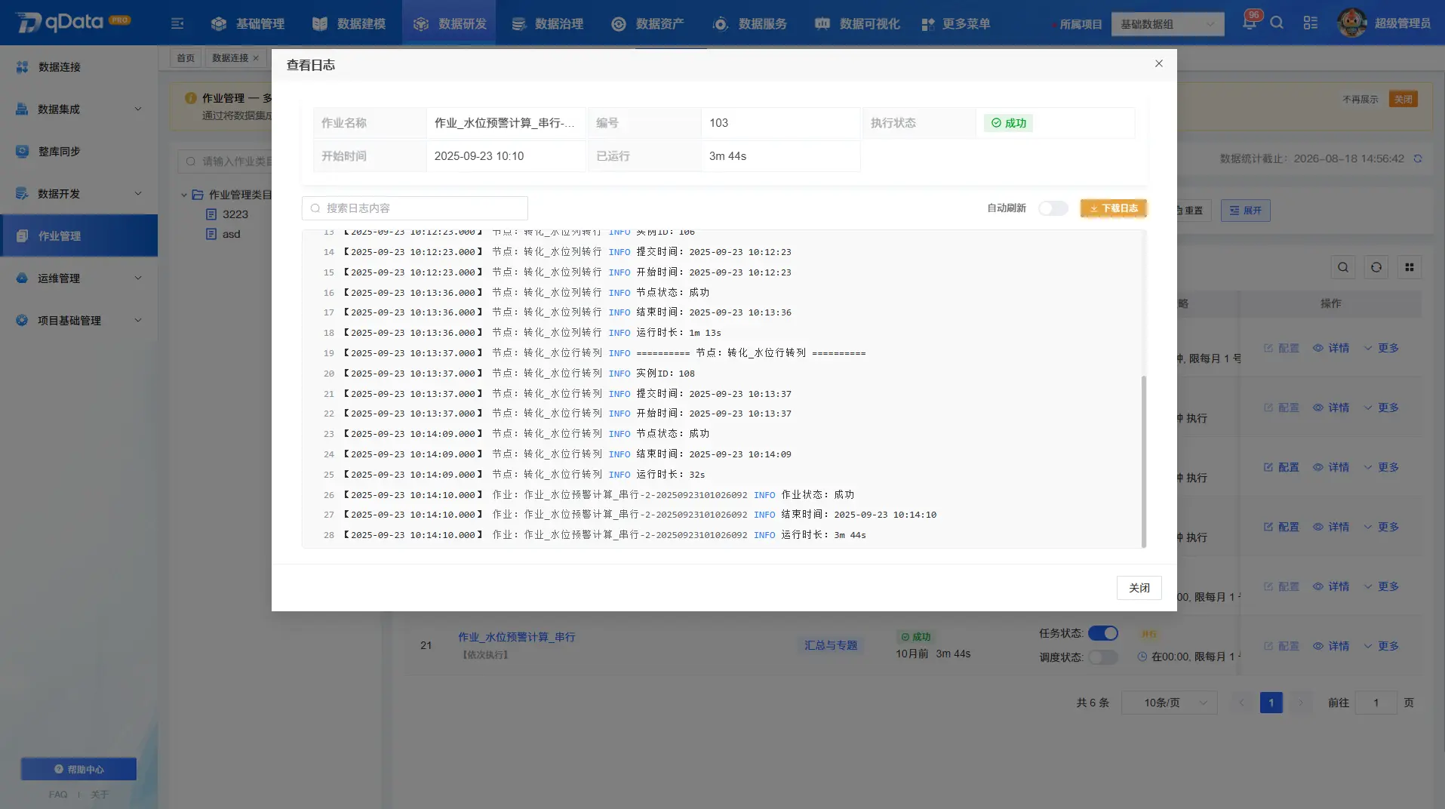Click 不再展示 on the notice banner
The height and width of the screenshot is (809, 1445).
click(x=1360, y=99)
